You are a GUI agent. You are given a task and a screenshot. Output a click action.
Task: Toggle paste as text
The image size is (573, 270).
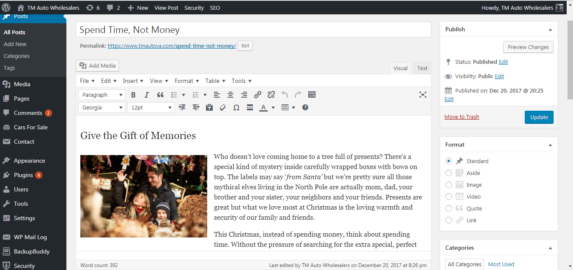click(x=209, y=107)
